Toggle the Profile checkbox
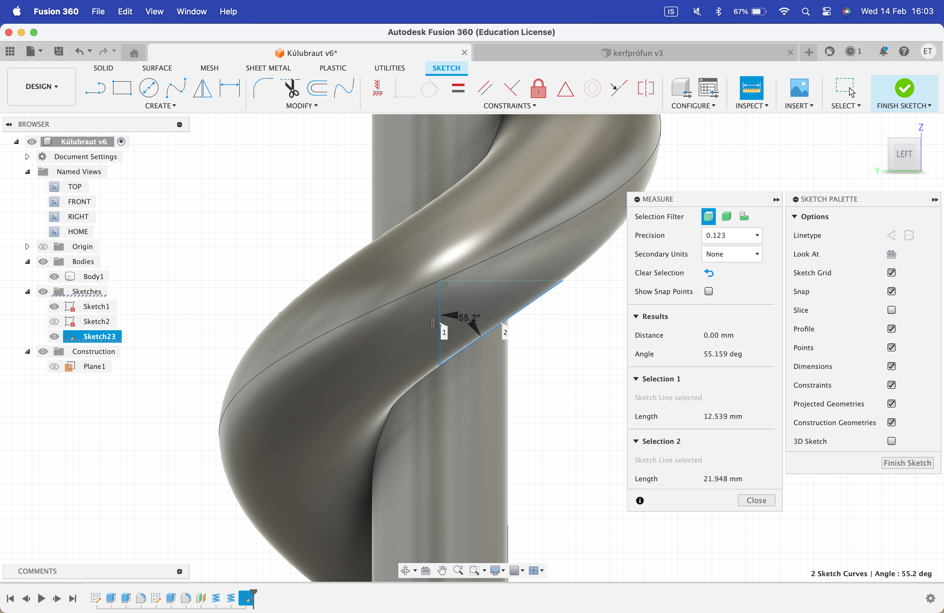 pyautogui.click(x=891, y=329)
